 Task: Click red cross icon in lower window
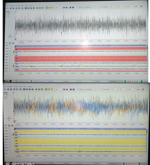(x=9, y=126)
